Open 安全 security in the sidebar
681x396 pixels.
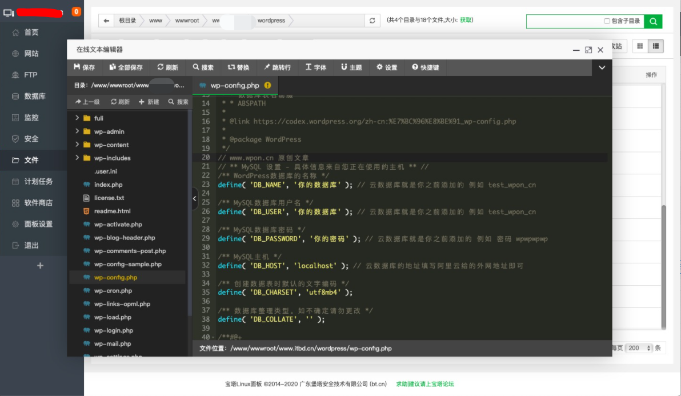coord(31,138)
